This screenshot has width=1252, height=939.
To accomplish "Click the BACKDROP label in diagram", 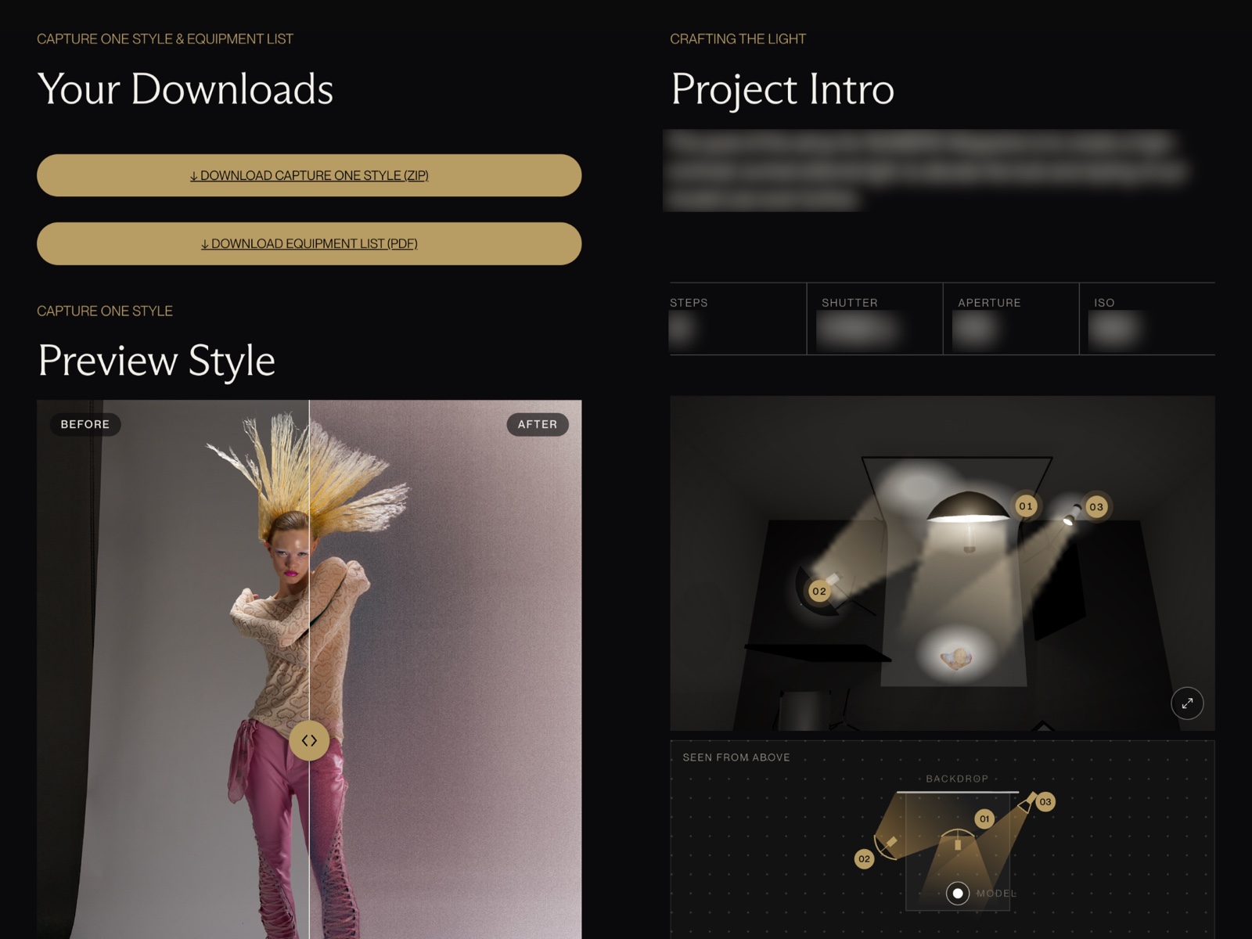I will click(957, 779).
